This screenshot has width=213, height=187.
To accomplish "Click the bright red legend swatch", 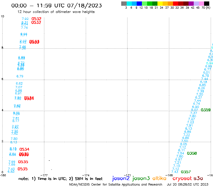I will [x=176, y=3].
